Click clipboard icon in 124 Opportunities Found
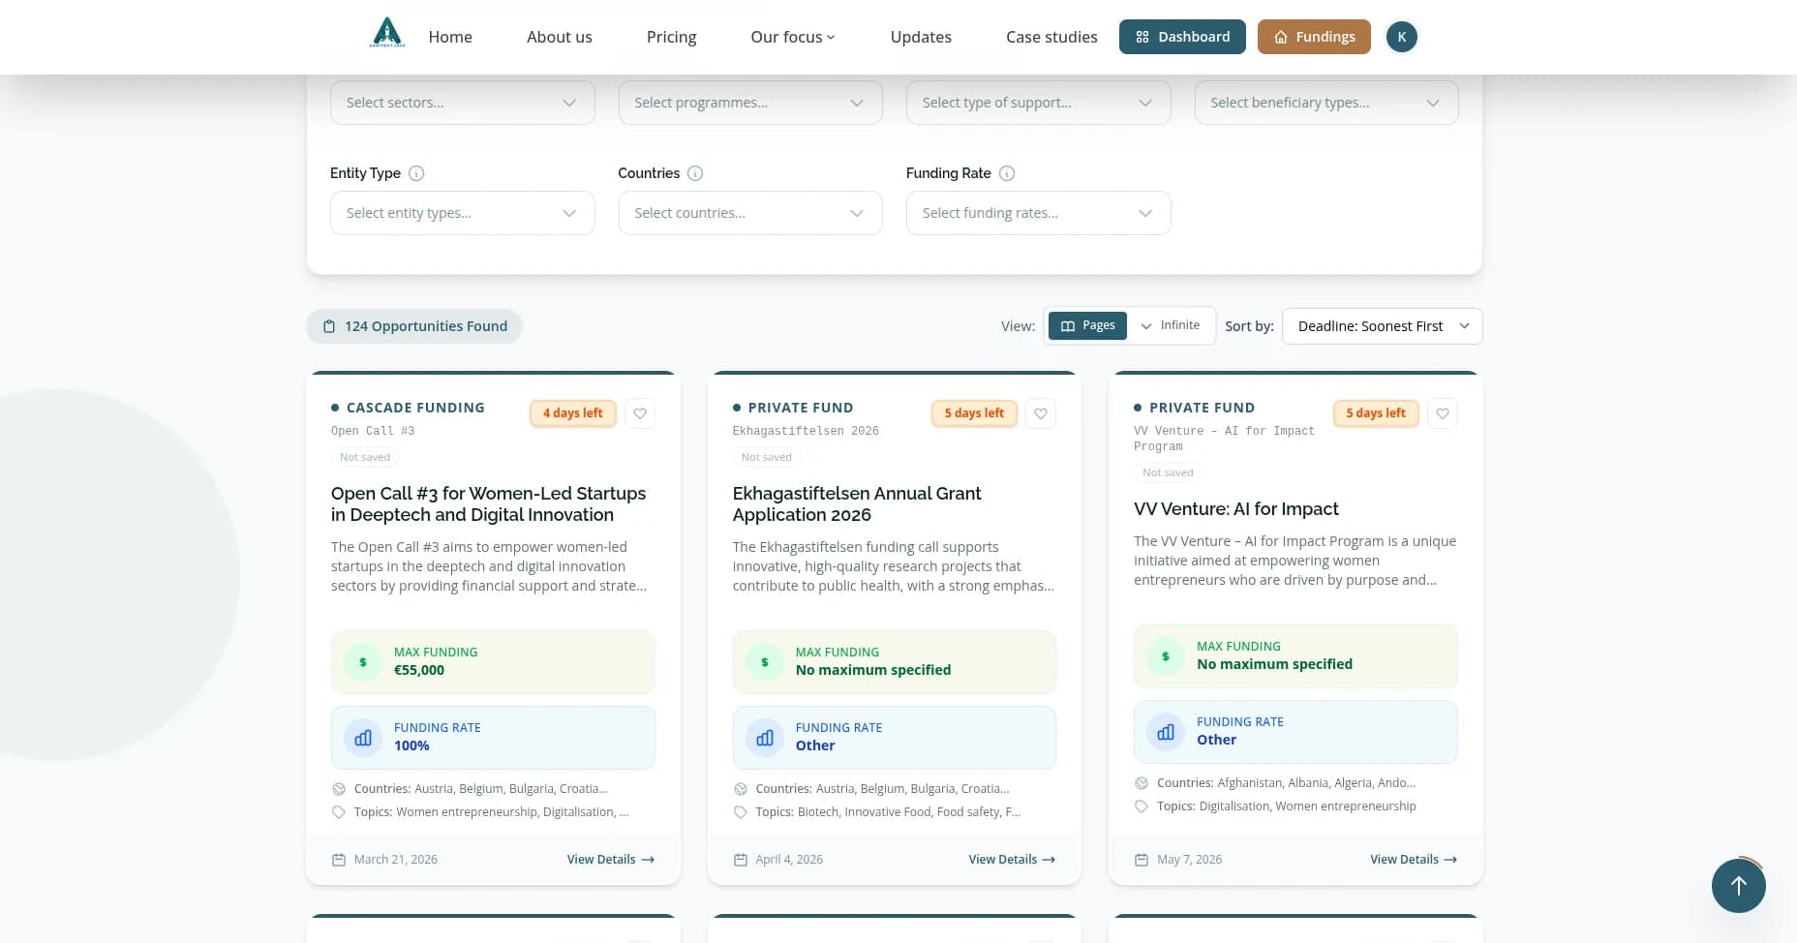This screenshot has height=943, width=1797. tap(329, 326)
